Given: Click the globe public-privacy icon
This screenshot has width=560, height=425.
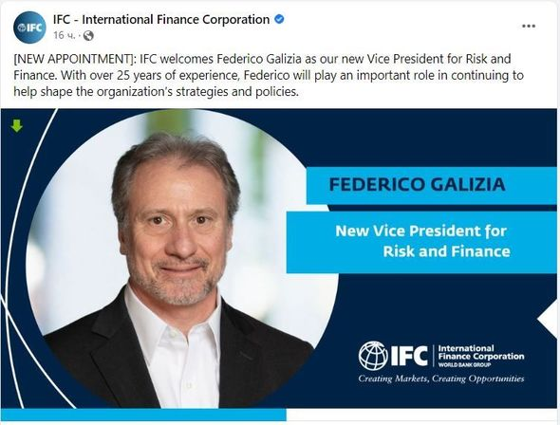Looking at the screenshot, I should (88, 36).
